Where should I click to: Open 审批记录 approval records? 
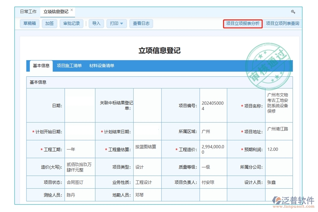tap(72, 24)
